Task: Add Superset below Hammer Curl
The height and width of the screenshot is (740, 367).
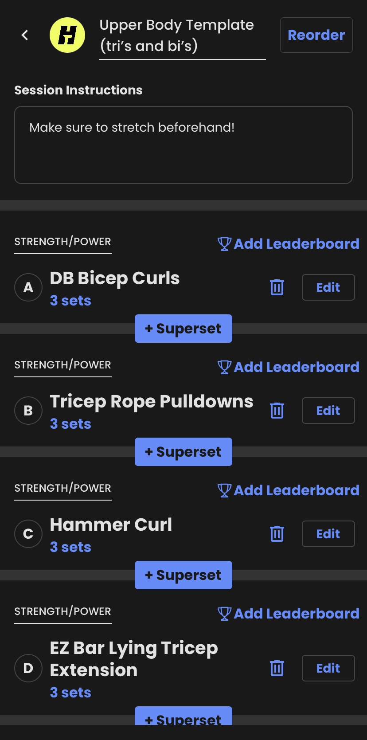Action: click(x=183, y=575)
